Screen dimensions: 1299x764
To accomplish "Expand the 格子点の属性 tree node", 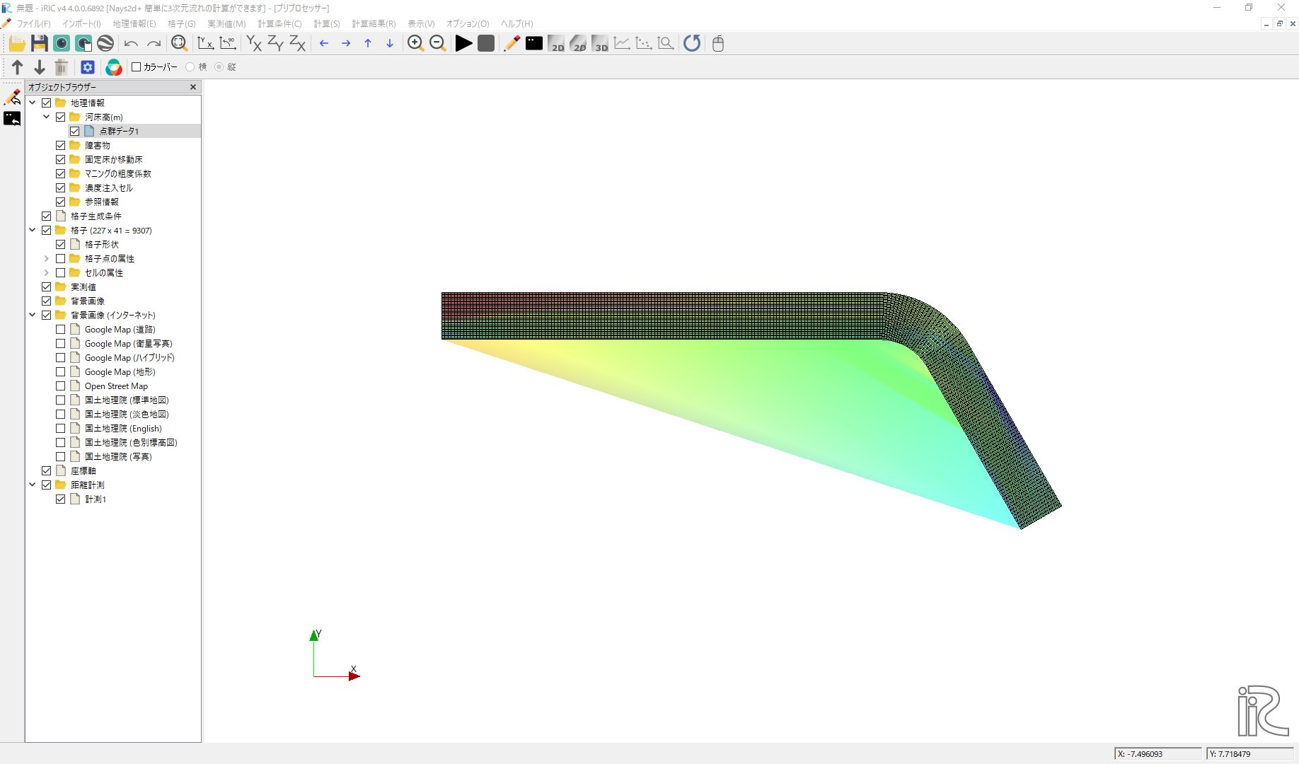I will click(x=47, y=259).
